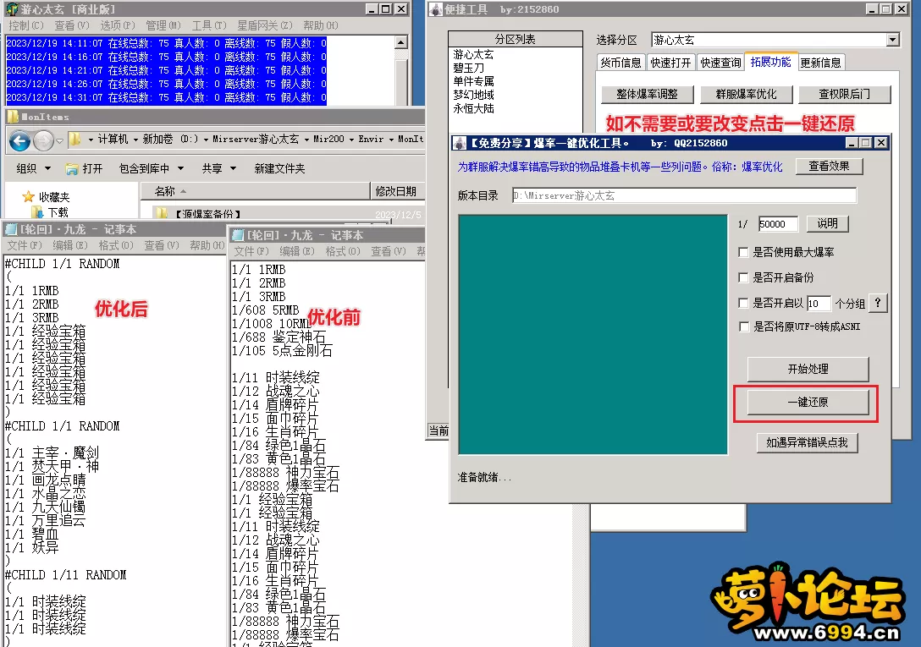The image size is (921, 647).
Task: Switch to the 拓展功能 tab
Action: point(770,63)
